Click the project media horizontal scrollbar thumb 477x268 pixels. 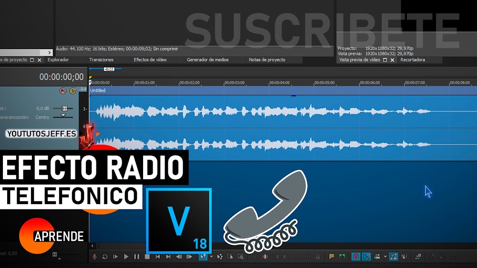tap(20, 52)
